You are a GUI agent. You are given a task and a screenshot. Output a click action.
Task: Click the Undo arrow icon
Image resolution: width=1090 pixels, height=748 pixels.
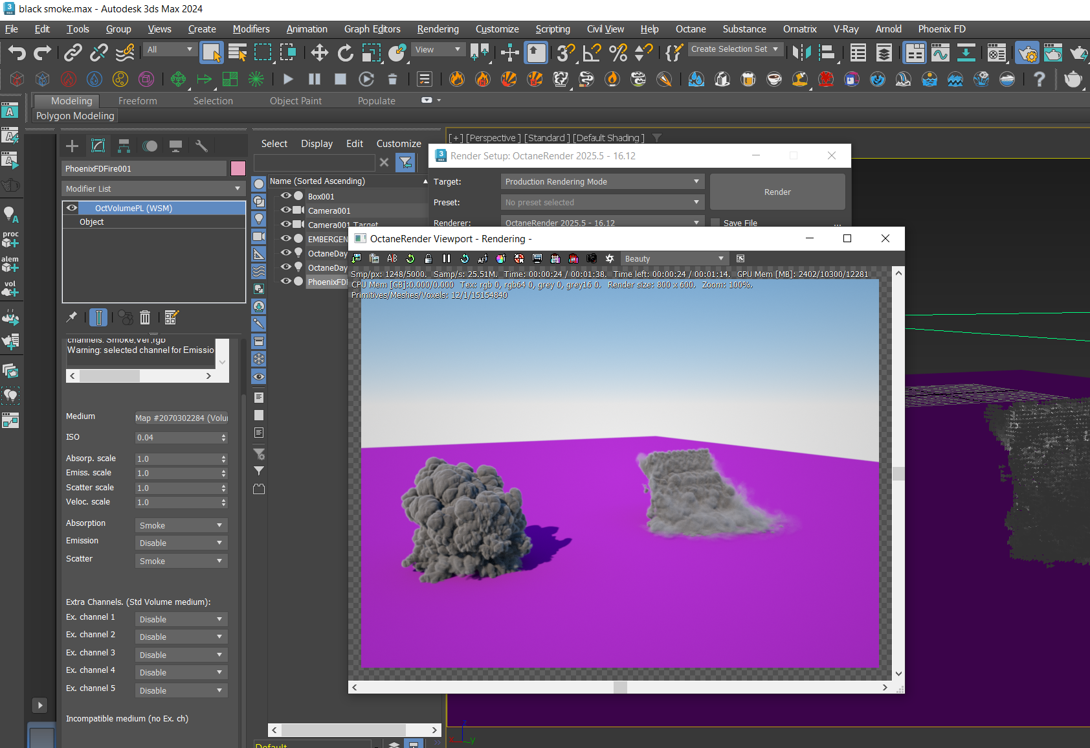(17, 52)
